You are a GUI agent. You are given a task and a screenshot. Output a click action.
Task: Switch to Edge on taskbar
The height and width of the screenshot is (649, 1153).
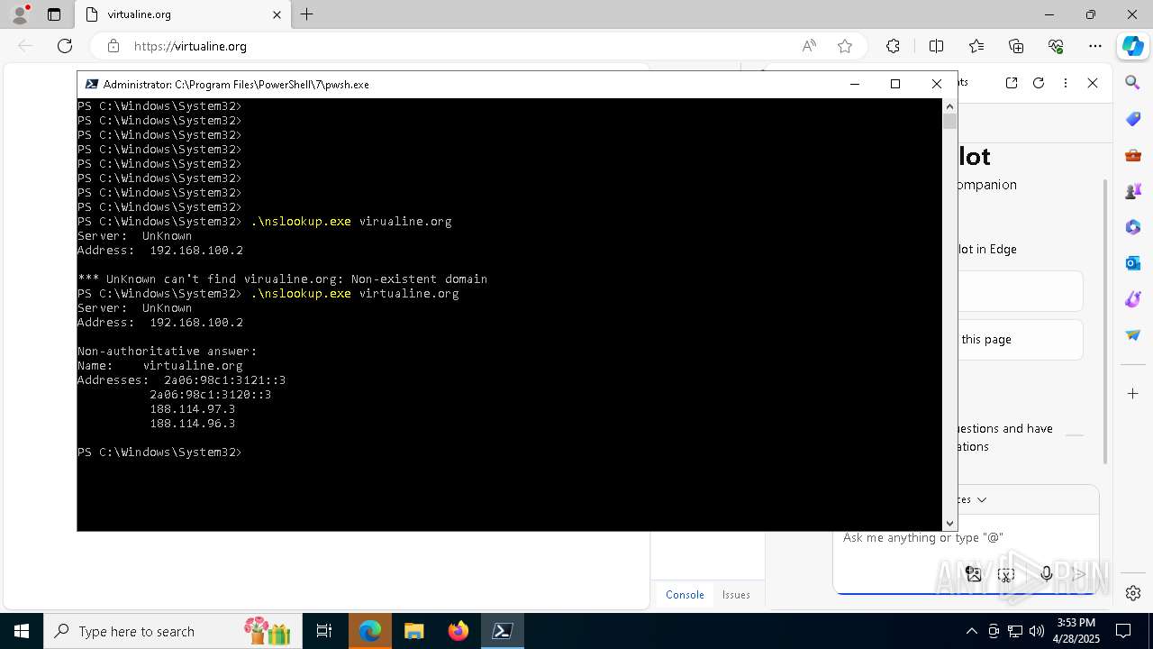(x=369, y=631)
